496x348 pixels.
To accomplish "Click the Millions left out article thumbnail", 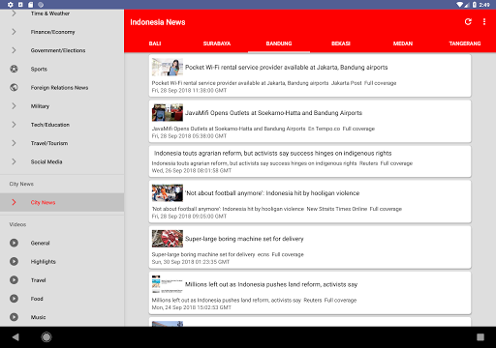I will [168, 284].
